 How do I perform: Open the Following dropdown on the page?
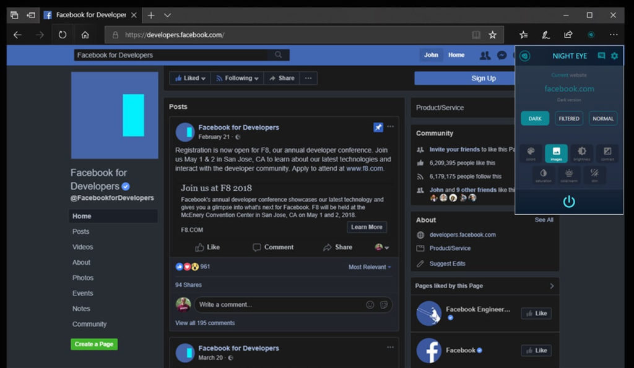click(237, 78)
